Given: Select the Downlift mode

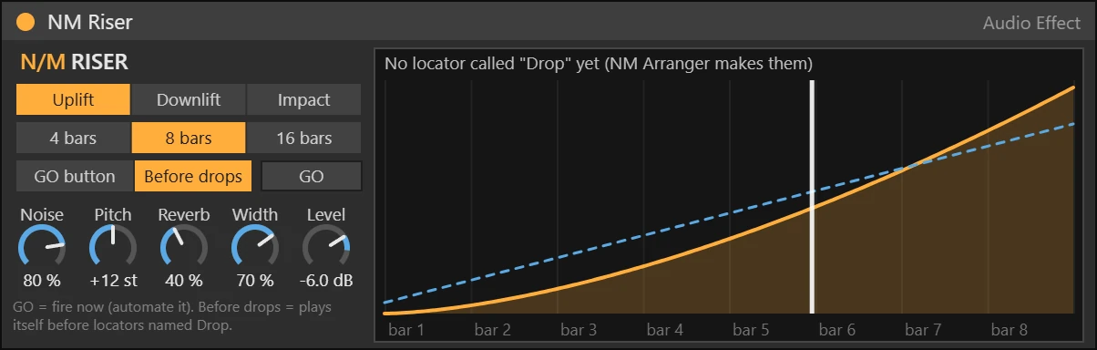Looking at the screenshot, I should (189, 100).
